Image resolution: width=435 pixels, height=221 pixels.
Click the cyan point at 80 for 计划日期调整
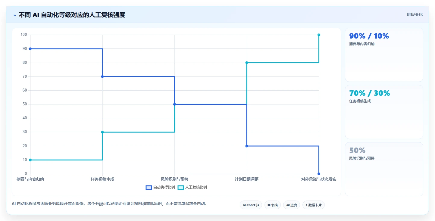tap(247, 63)
